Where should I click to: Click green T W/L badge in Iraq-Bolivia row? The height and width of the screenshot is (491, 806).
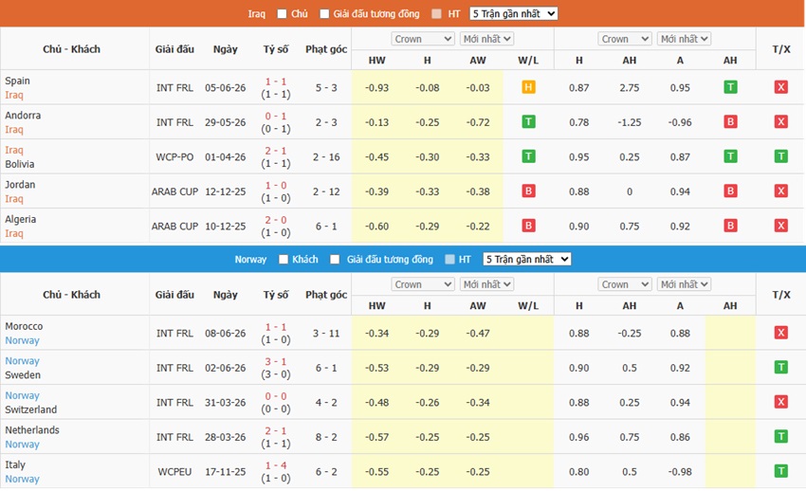pos(528,156)
